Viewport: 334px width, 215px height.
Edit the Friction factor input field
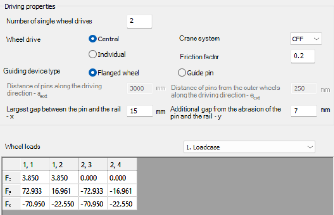pyautogui.click(x=303, y=56)
